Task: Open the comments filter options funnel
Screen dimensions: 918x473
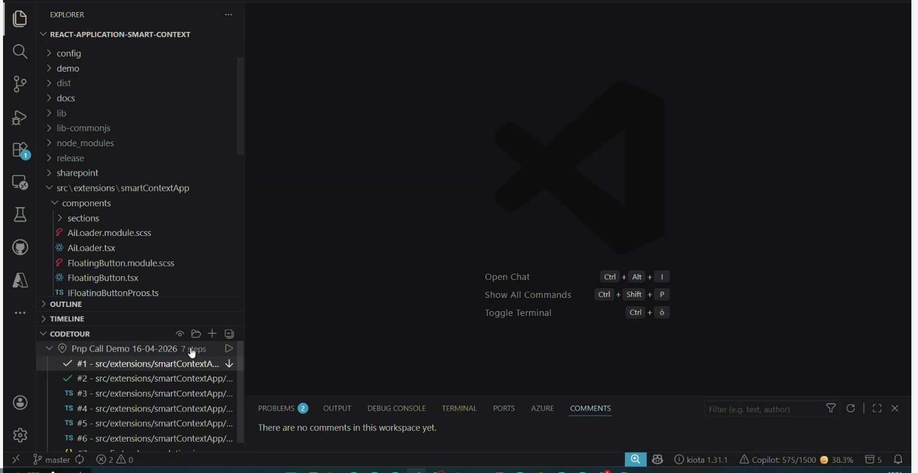Action: pyautogui.click(x=831, y=409)
